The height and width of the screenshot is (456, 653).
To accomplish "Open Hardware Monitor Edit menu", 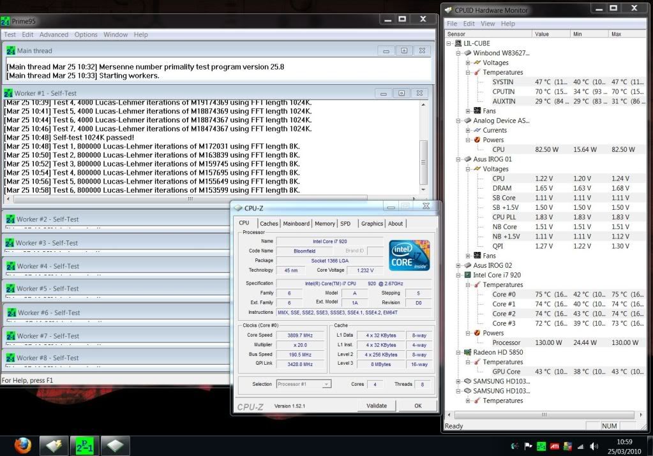I will click(x=469, y=24).
